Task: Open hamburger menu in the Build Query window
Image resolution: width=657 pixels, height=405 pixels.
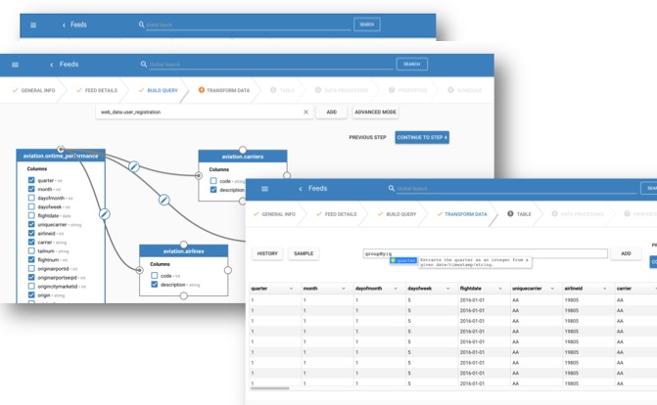Action: click(x=15, y=65)
